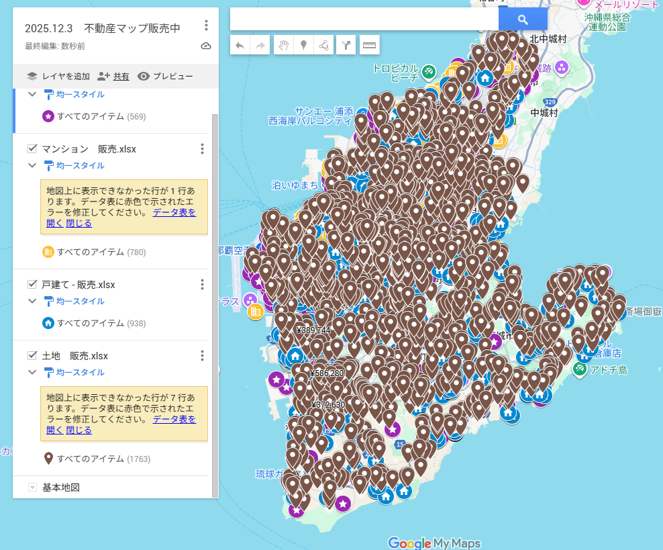This screenshot has width=663, height=550.
Task: Collapse the 土地 販売 layer chevron arrow
Action: (x=32, y=373)
